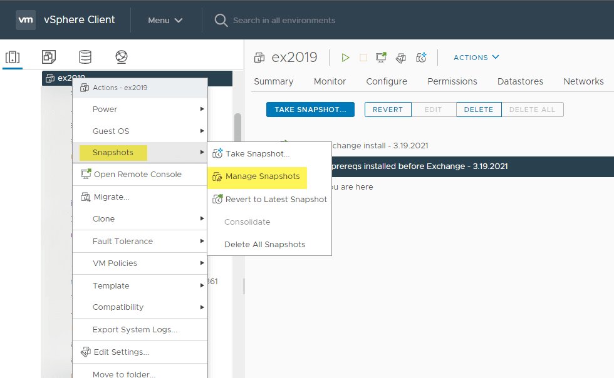Click the inventory panel vertical scrollbar

(x=237, y=128)
